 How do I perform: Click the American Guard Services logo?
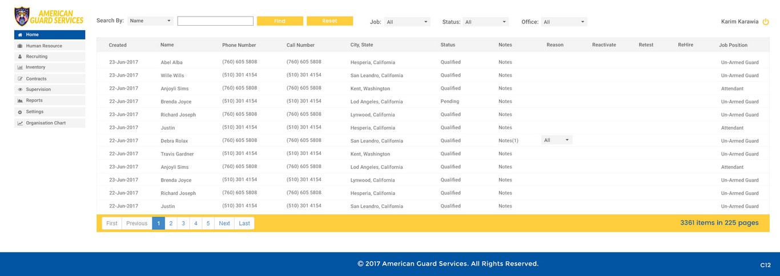49,17
